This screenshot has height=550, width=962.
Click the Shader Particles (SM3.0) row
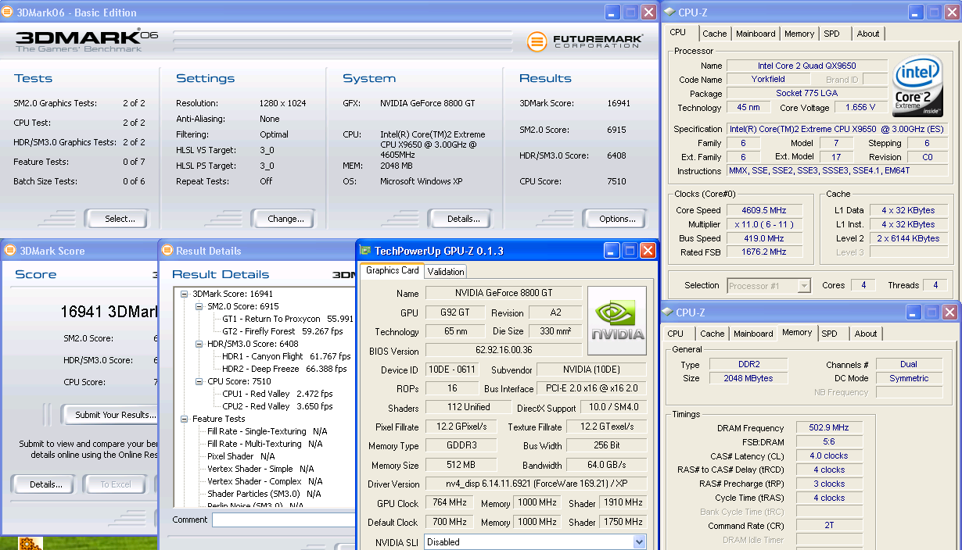(x=264, y=494)
